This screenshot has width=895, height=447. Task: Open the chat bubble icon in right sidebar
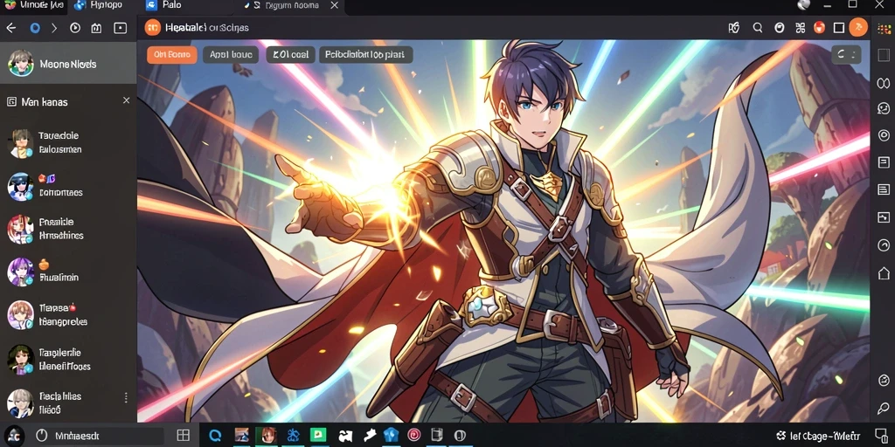coord(884,109)
